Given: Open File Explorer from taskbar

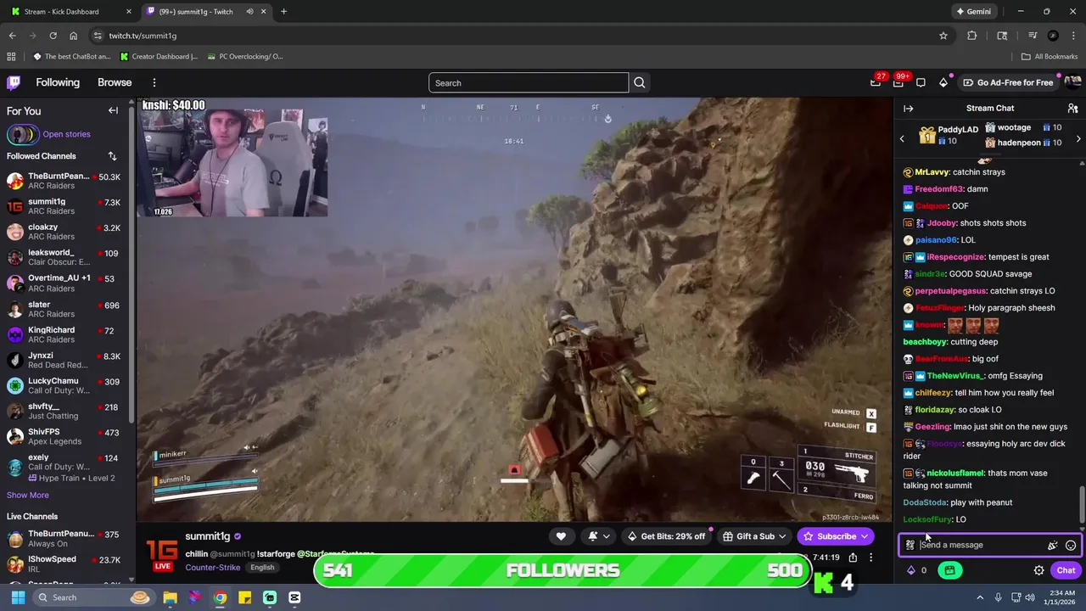Looking at the screenshot, I should [170, 597].
